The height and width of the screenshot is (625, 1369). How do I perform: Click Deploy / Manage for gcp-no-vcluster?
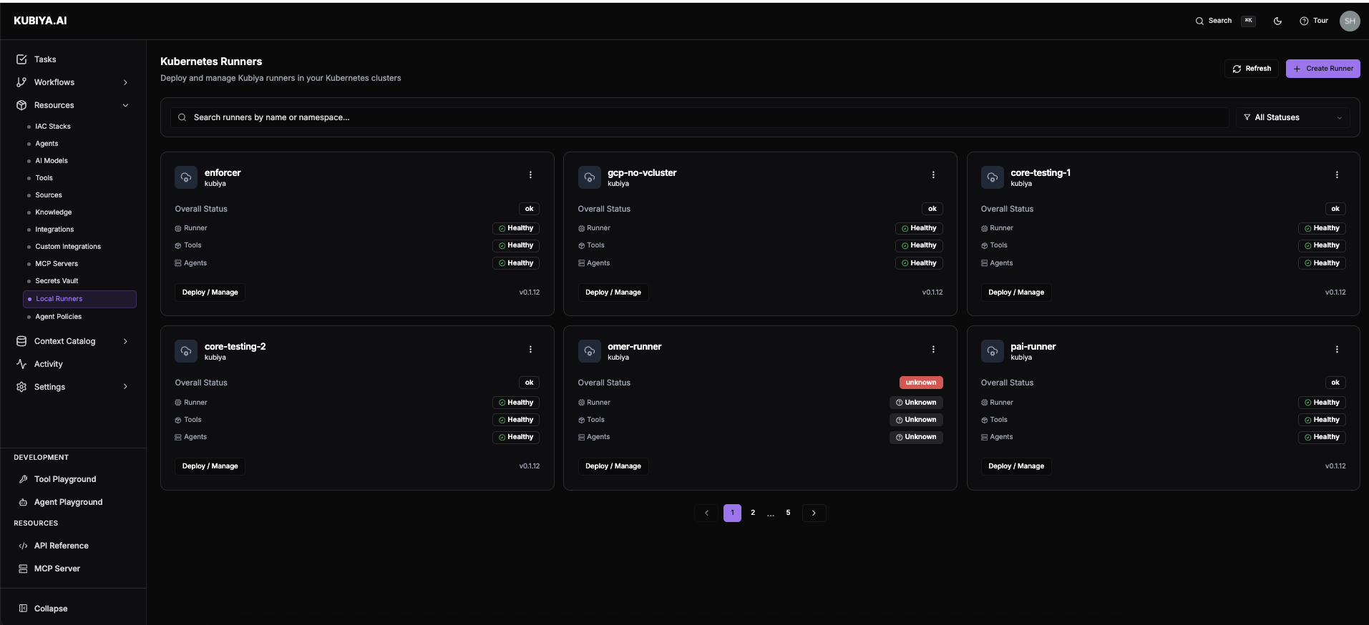click(x=613, y=292)
